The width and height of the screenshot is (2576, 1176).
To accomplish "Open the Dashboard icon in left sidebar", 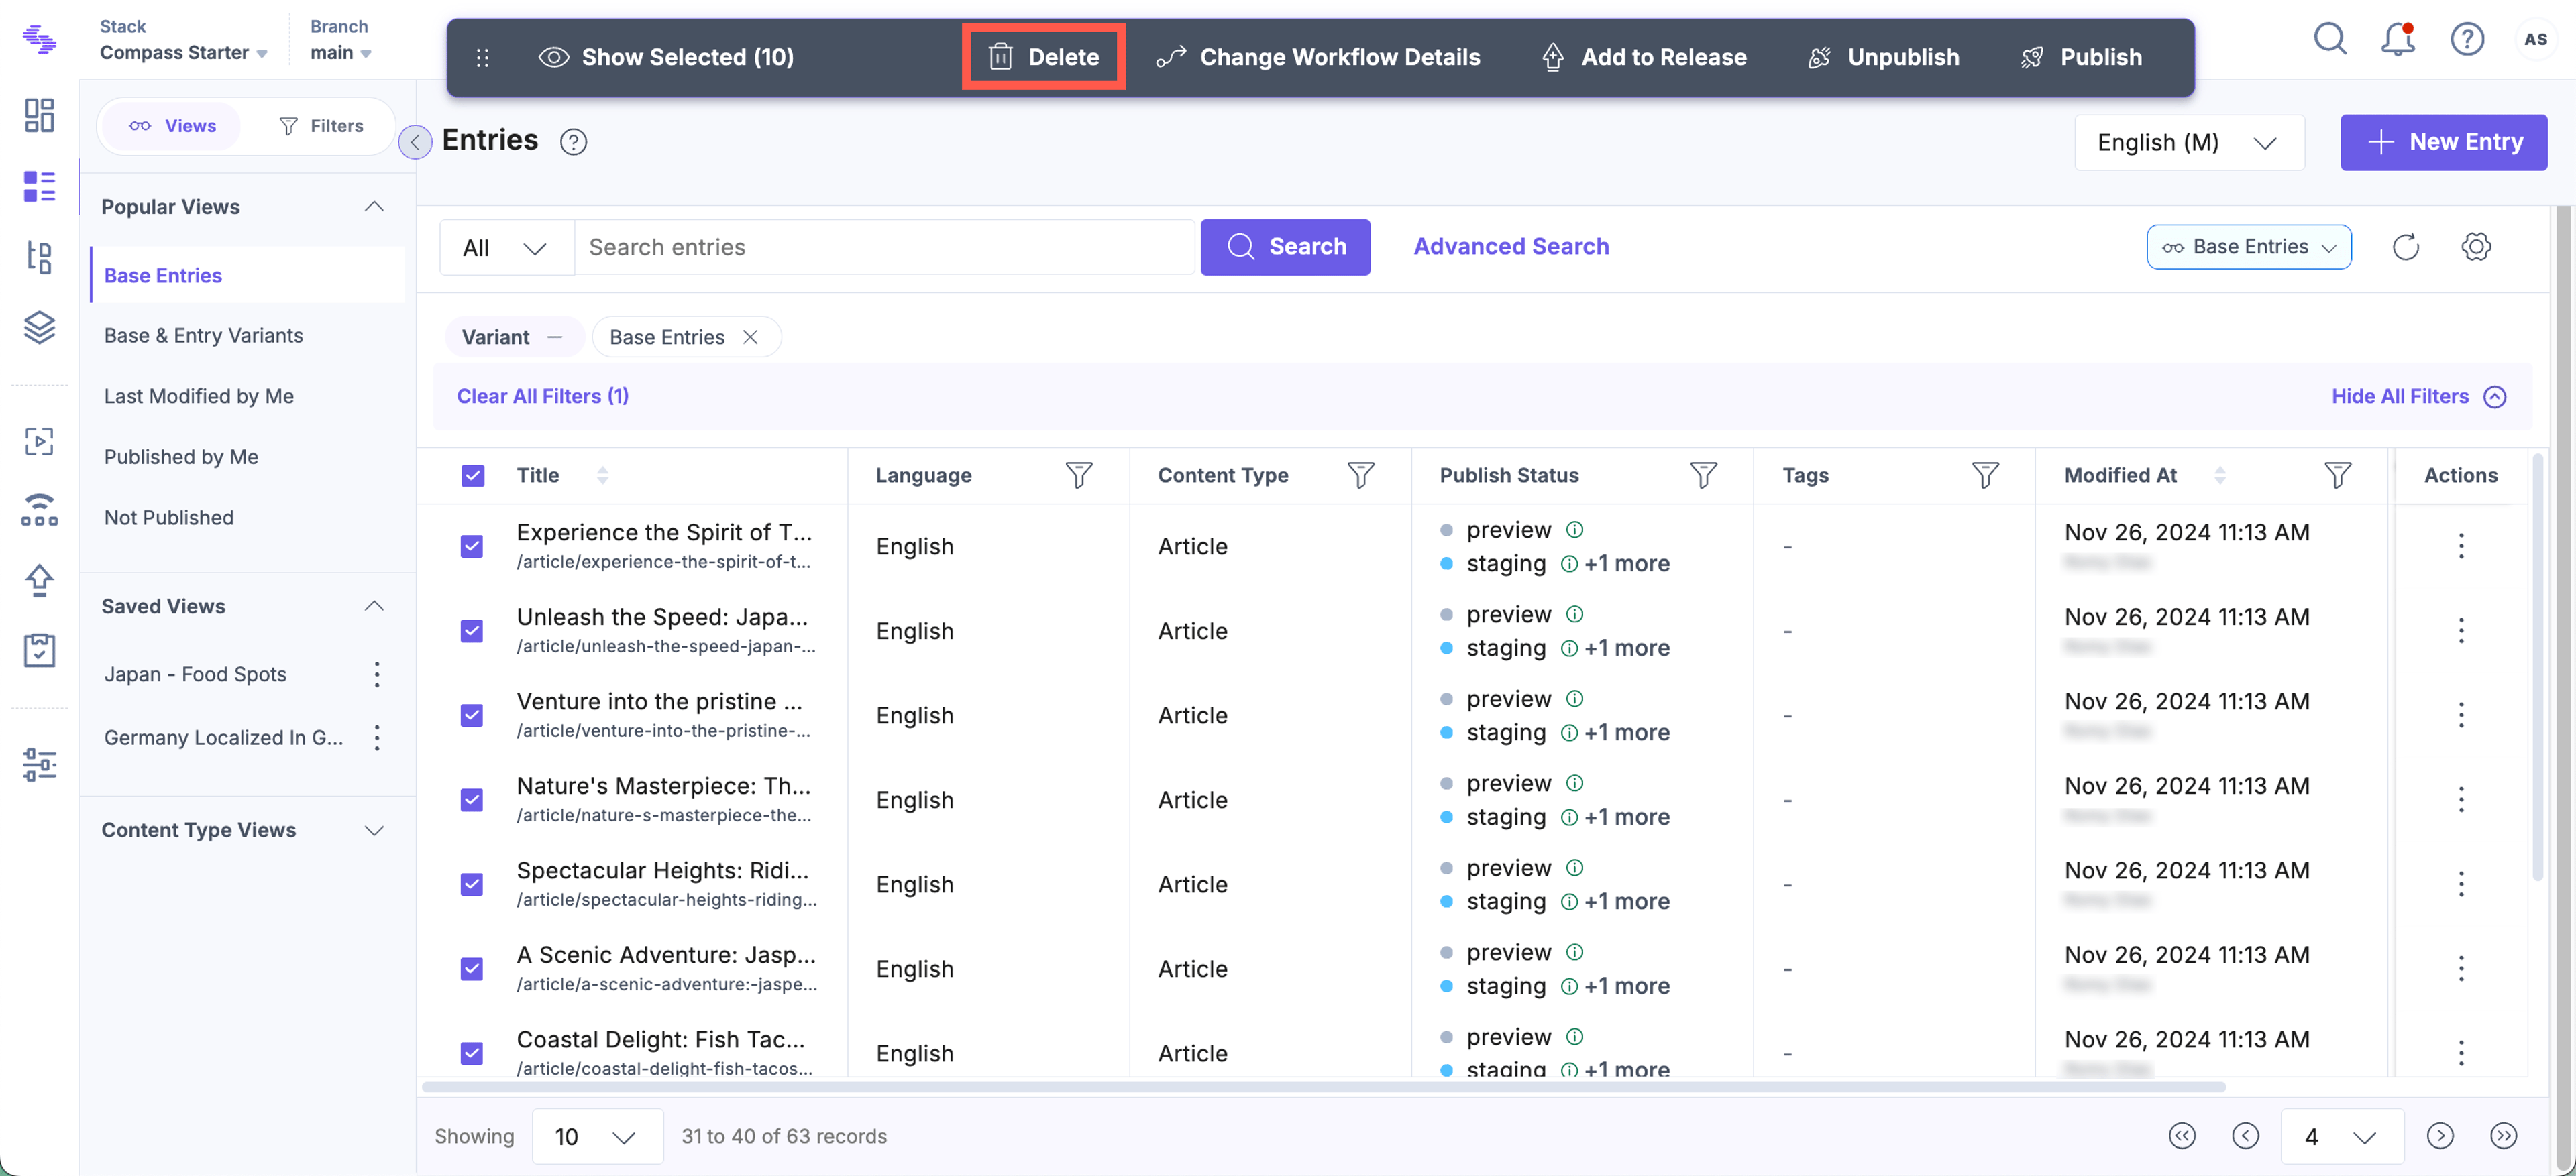I will click(x=39, y=115).
